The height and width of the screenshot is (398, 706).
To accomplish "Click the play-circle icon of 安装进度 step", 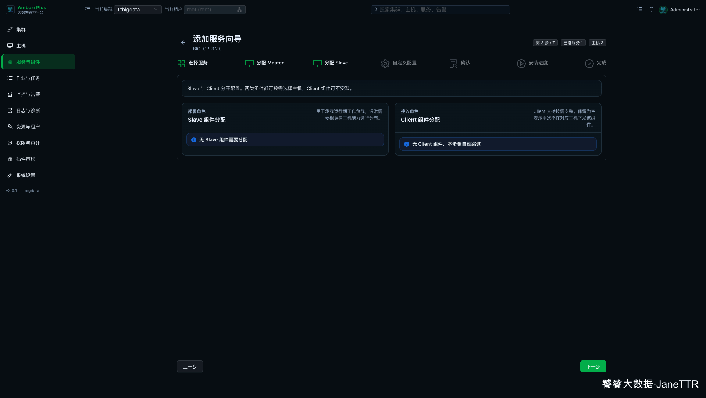I will point(521,64).
